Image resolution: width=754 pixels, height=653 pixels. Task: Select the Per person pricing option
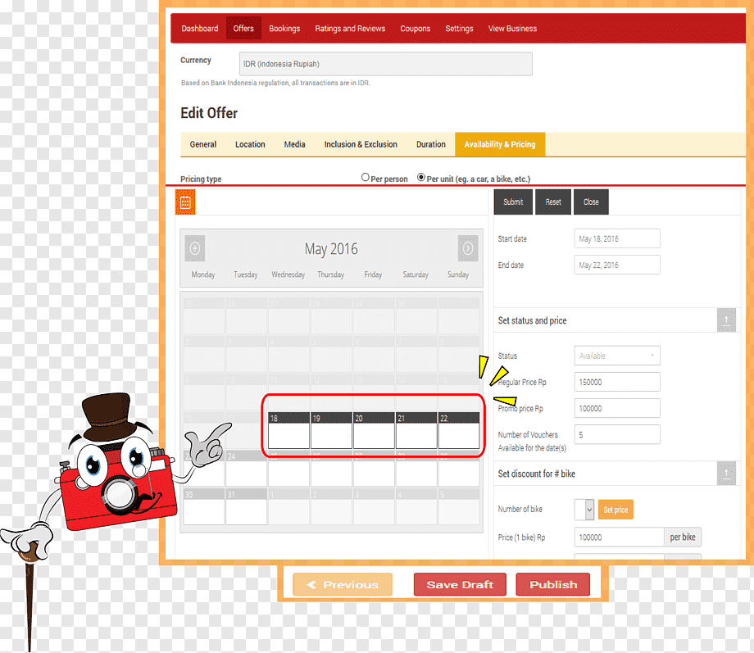(x=366, y=178)
